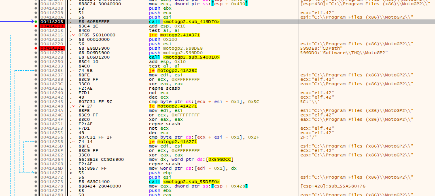
Task: Select address 0041A278
Action: point(53,186)
